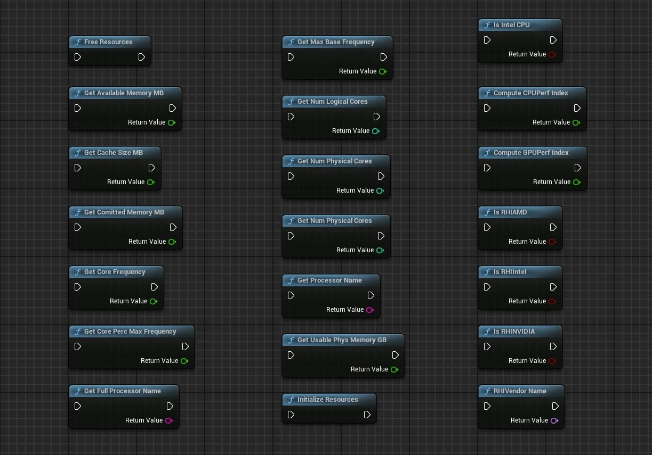Select the Get Usable Phys Memory GB title
Viewport: 652px width, 455px height.
coord(342,340)
